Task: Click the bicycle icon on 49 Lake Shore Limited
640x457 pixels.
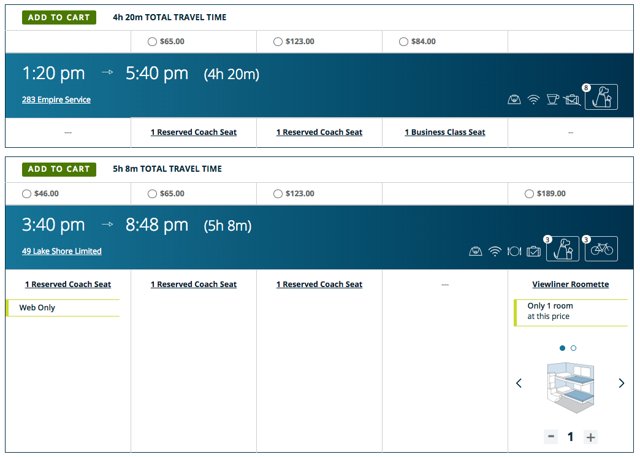Action: coord(601,249)
